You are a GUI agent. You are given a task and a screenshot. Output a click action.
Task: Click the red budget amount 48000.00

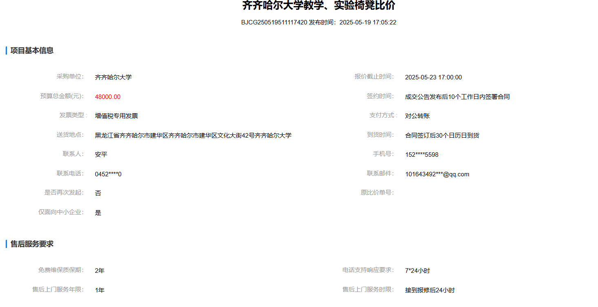point(108,97)
